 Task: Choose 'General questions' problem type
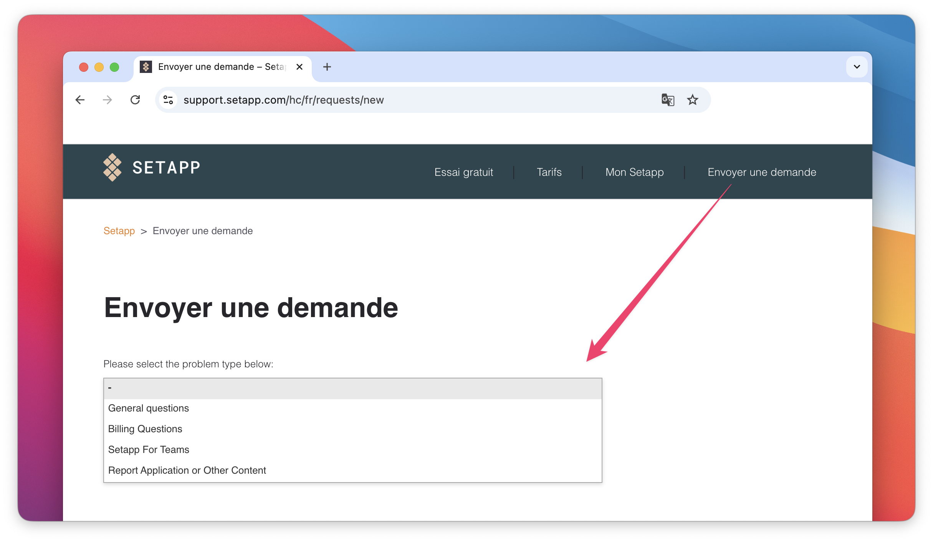(352, 408)
